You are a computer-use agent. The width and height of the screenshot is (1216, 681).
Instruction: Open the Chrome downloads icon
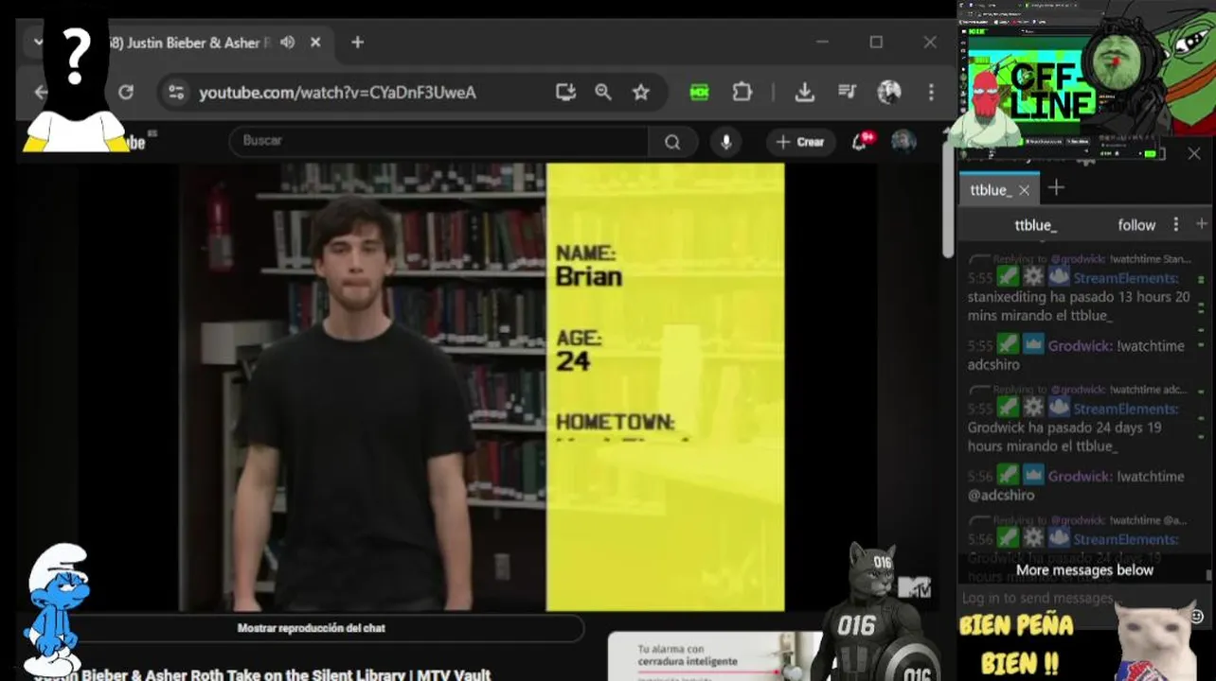[x=804, y=92]
